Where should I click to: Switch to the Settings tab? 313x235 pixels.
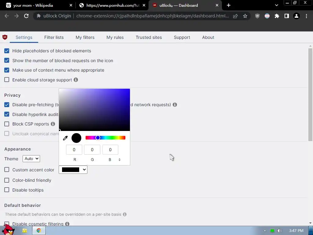24,37
